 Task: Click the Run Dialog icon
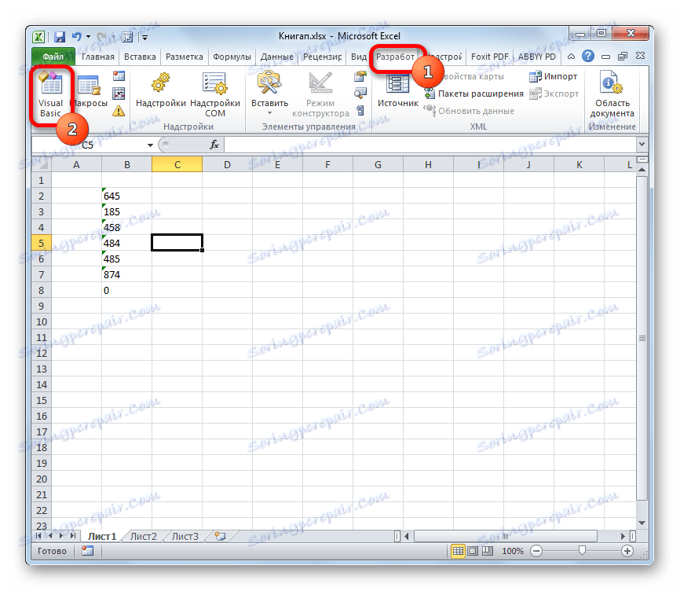360,111
